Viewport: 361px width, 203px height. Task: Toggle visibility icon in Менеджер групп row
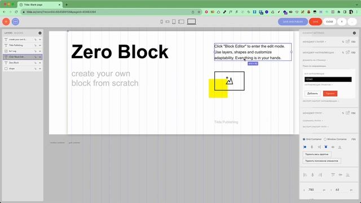tap(354, 113)
